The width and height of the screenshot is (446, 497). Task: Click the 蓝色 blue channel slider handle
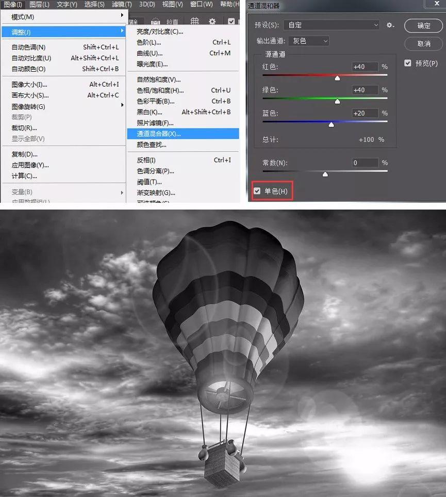point(332,124)
